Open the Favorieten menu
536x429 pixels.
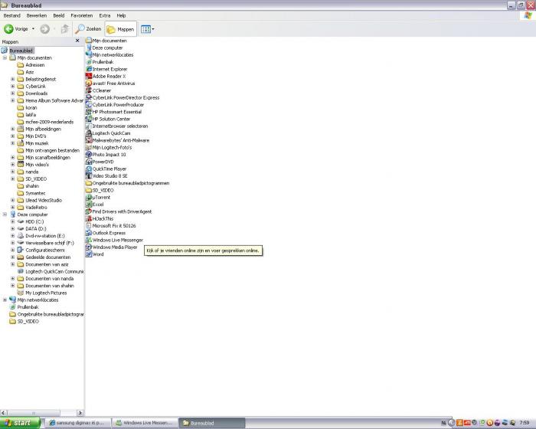tap(82, 16)
